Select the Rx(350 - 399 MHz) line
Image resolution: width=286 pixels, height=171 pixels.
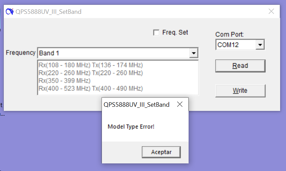click(65, 81)
